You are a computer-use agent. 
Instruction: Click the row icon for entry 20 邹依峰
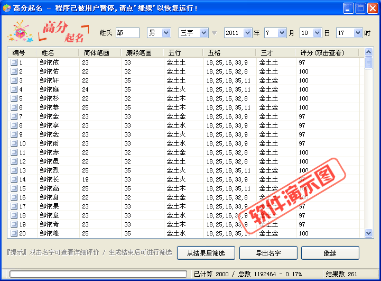click(x=14, y=233)
